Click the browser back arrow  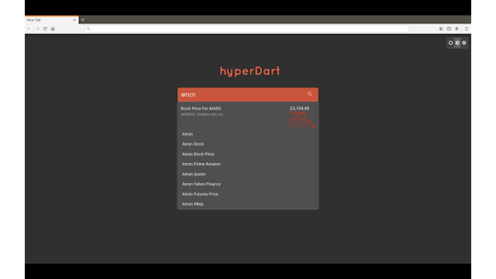[x=29, y=29]
